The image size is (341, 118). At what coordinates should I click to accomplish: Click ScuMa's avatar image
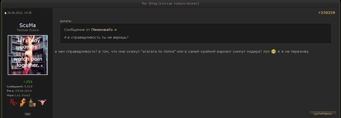pyautogui.click(x=28, y=55)
